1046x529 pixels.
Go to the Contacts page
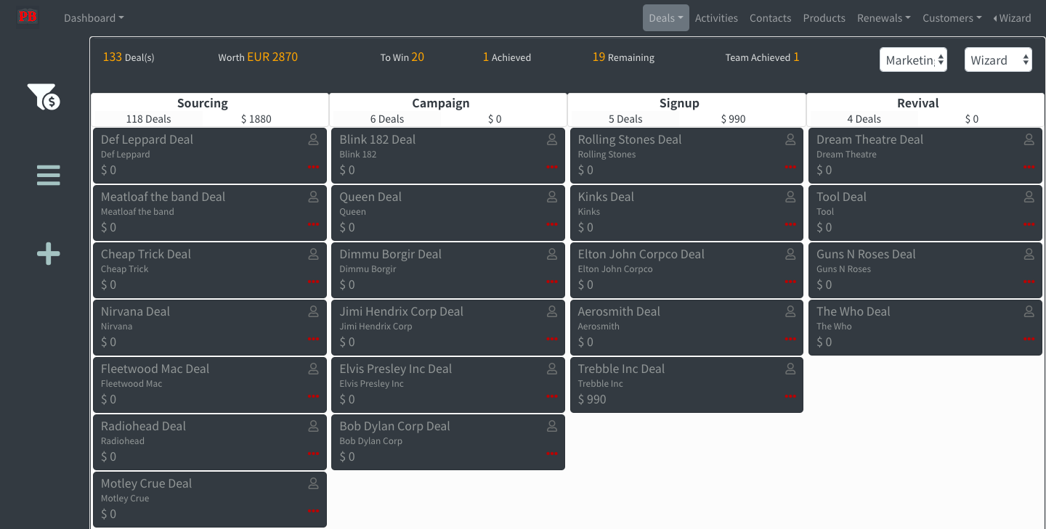tap(771, 18)
